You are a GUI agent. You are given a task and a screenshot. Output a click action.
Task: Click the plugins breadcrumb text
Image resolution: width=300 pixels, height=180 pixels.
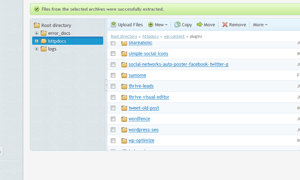[x=196, y=36]
